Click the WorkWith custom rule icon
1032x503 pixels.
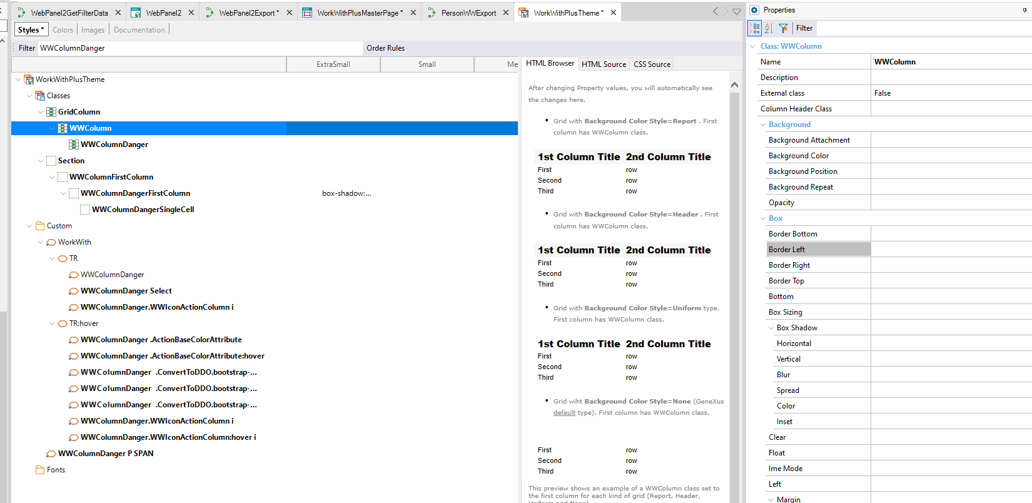click(x=51, y=242)
